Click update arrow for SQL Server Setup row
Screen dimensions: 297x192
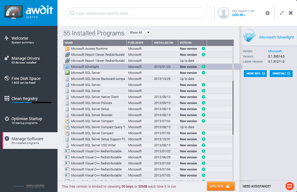[x=204, y=109]
